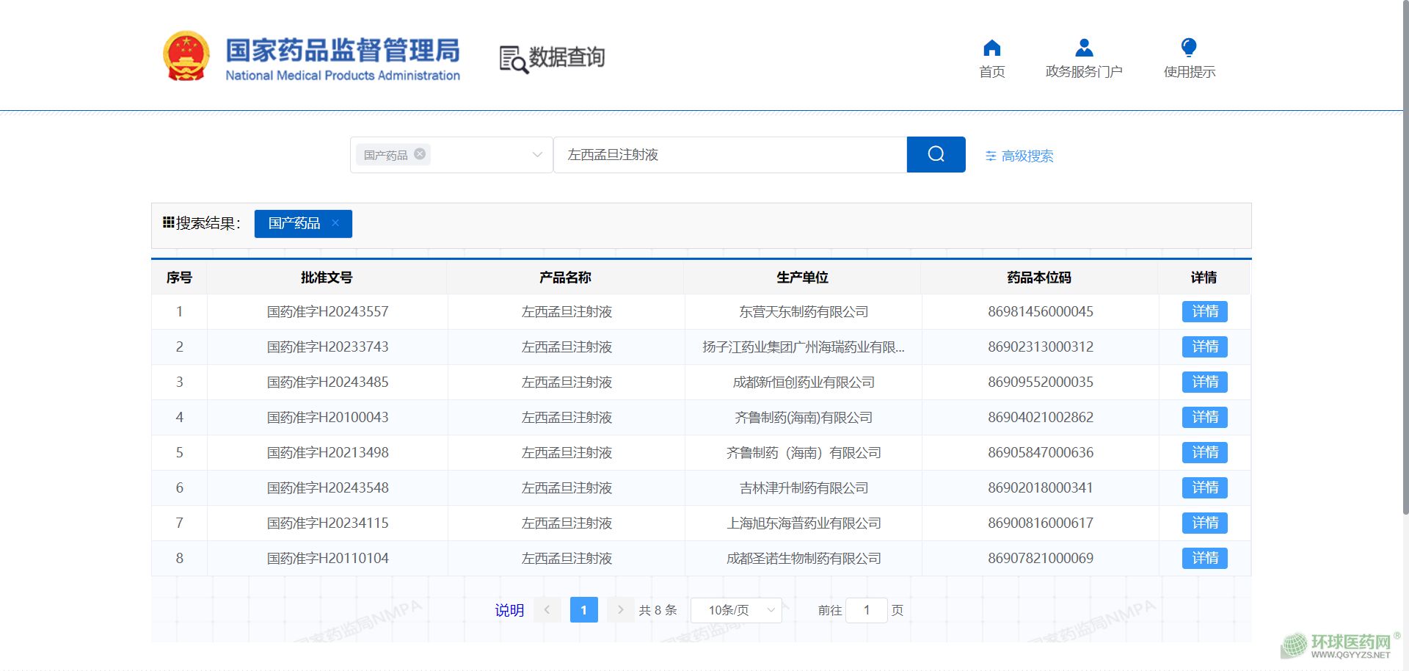Open the 10条/页 page size dropdown
Screen dimensions: 1409x671
pyautogui.click(x=736, y=610)
